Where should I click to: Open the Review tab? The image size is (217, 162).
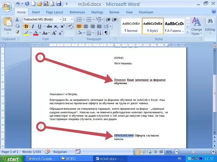pos(114,12)
